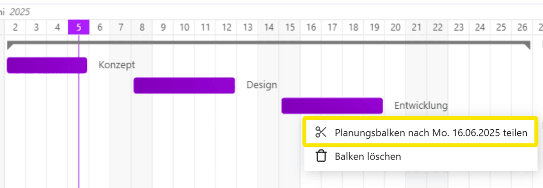
Task: Click day 19 in the date row
Action: (x=374, y=27)
